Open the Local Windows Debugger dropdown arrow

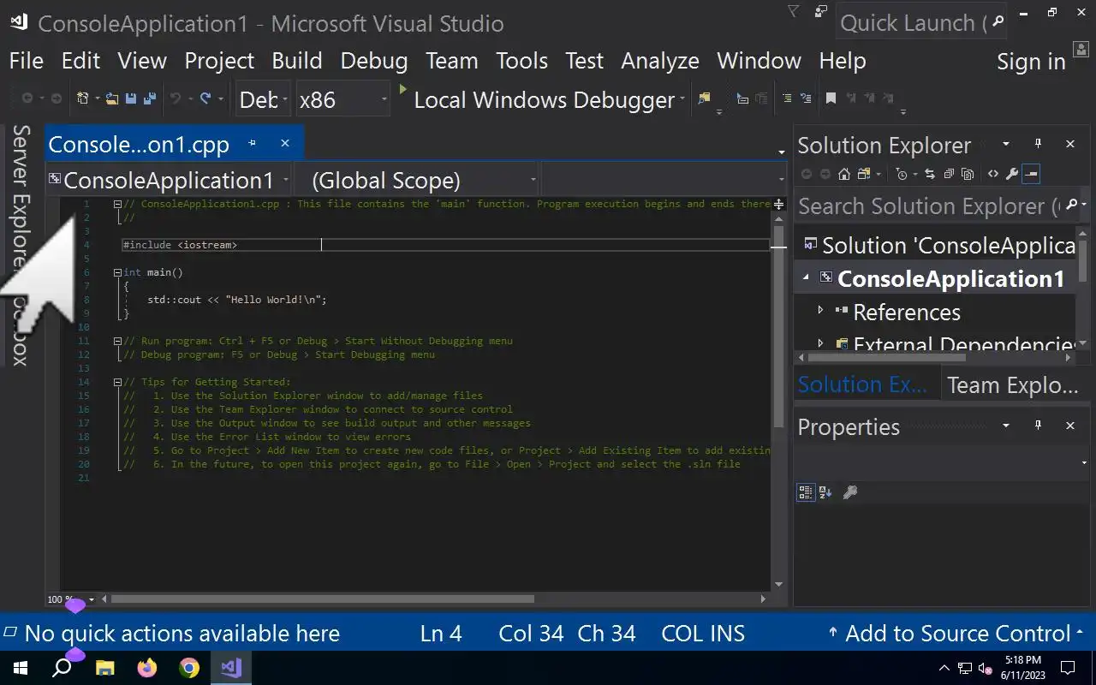pyautogui.click(x=682, y=99)
